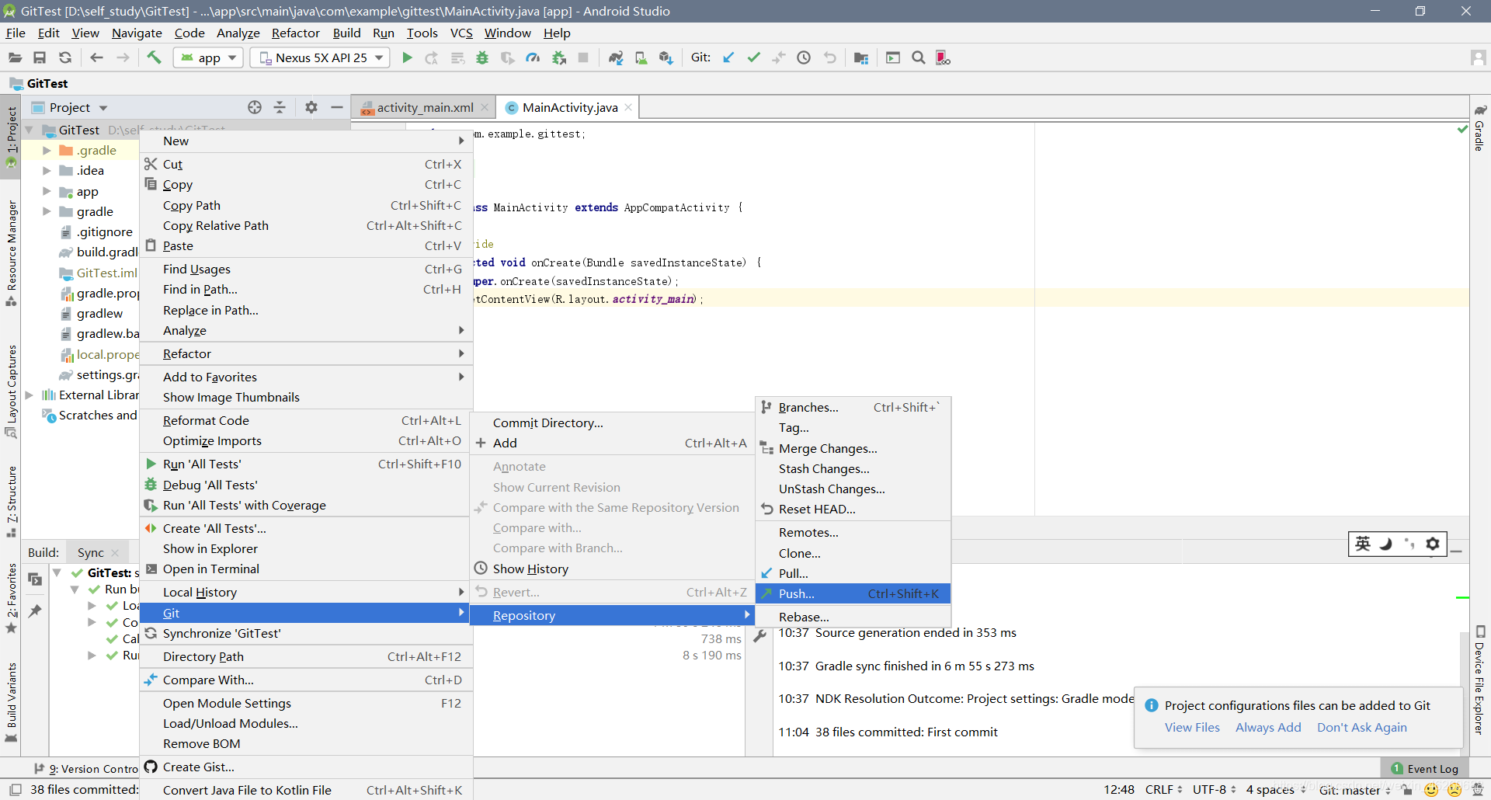Click the Save All toolbar icon

click(40, 57)
